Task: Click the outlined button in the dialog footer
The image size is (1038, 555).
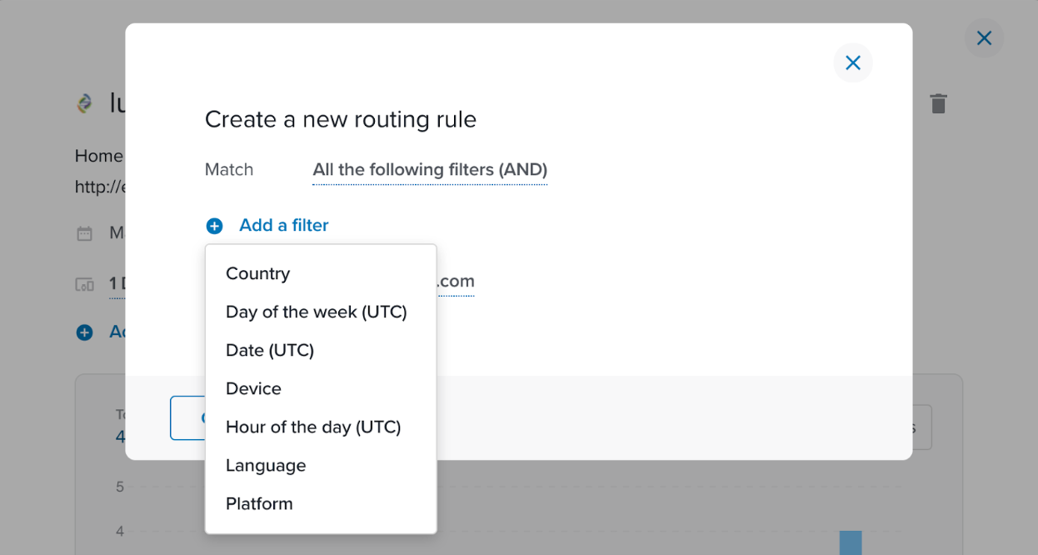Action: tap(188, 417)
